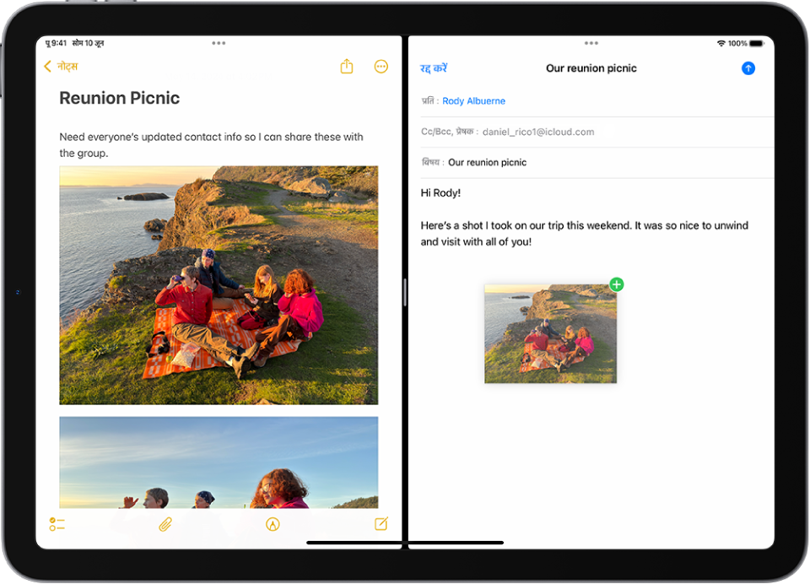Open the Notes more options ellipsis
Image resolution: width=810 pixels, height=584 pixels.
coord(381,66)
